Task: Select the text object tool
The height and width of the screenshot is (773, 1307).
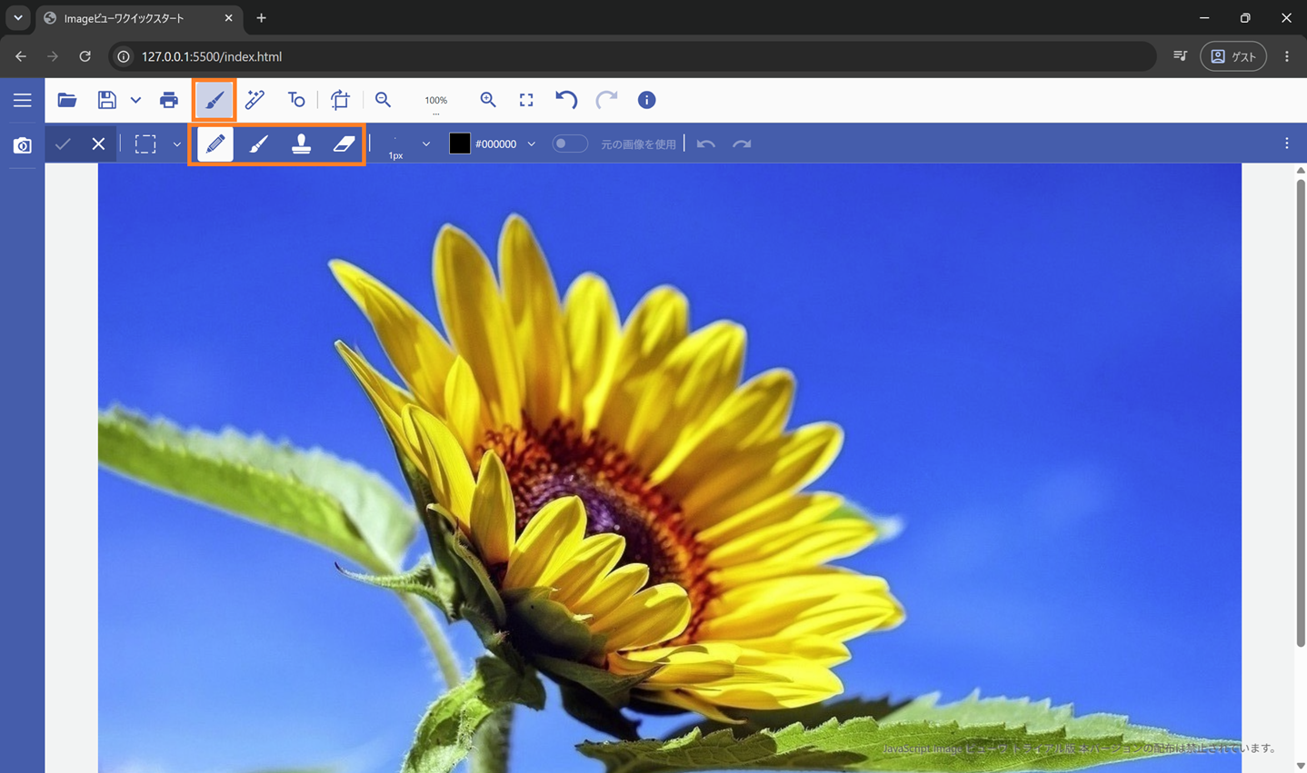Action: click(x=296, y=100)
